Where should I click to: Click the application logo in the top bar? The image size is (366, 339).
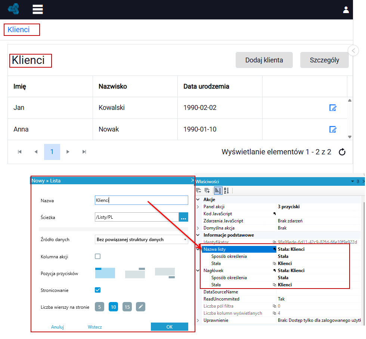click(13, 9)
